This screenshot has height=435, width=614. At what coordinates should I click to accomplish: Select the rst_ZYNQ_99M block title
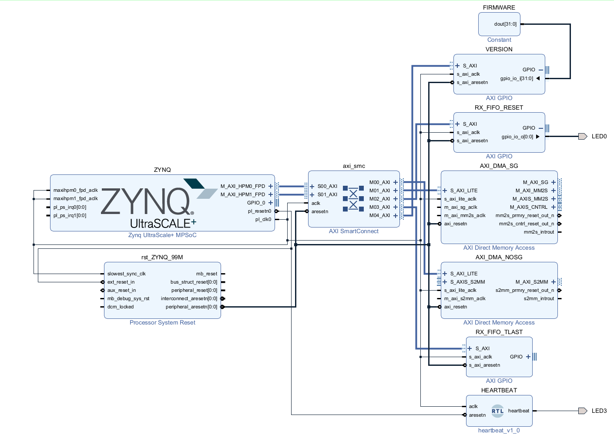point(162,257)
